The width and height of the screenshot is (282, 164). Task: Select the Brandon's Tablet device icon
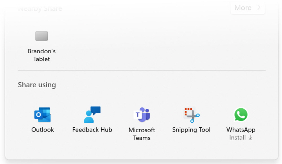click(x=42, y=36)
